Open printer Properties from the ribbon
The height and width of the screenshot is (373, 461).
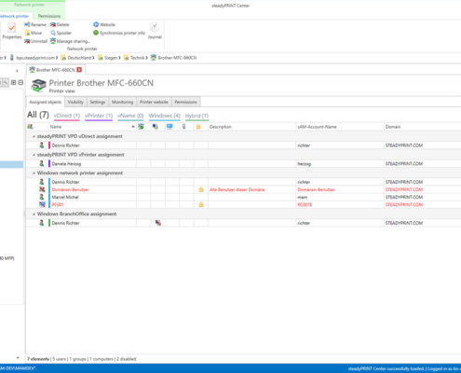(12, 31)
